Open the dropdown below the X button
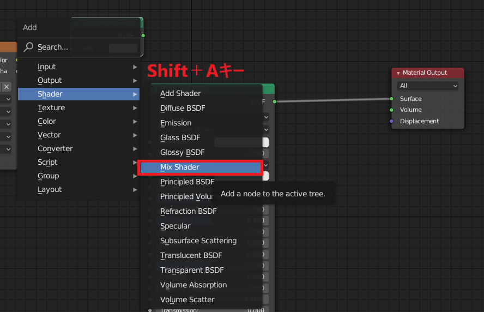The height and width of the screenshot is (312, 484). coord(6,99)
